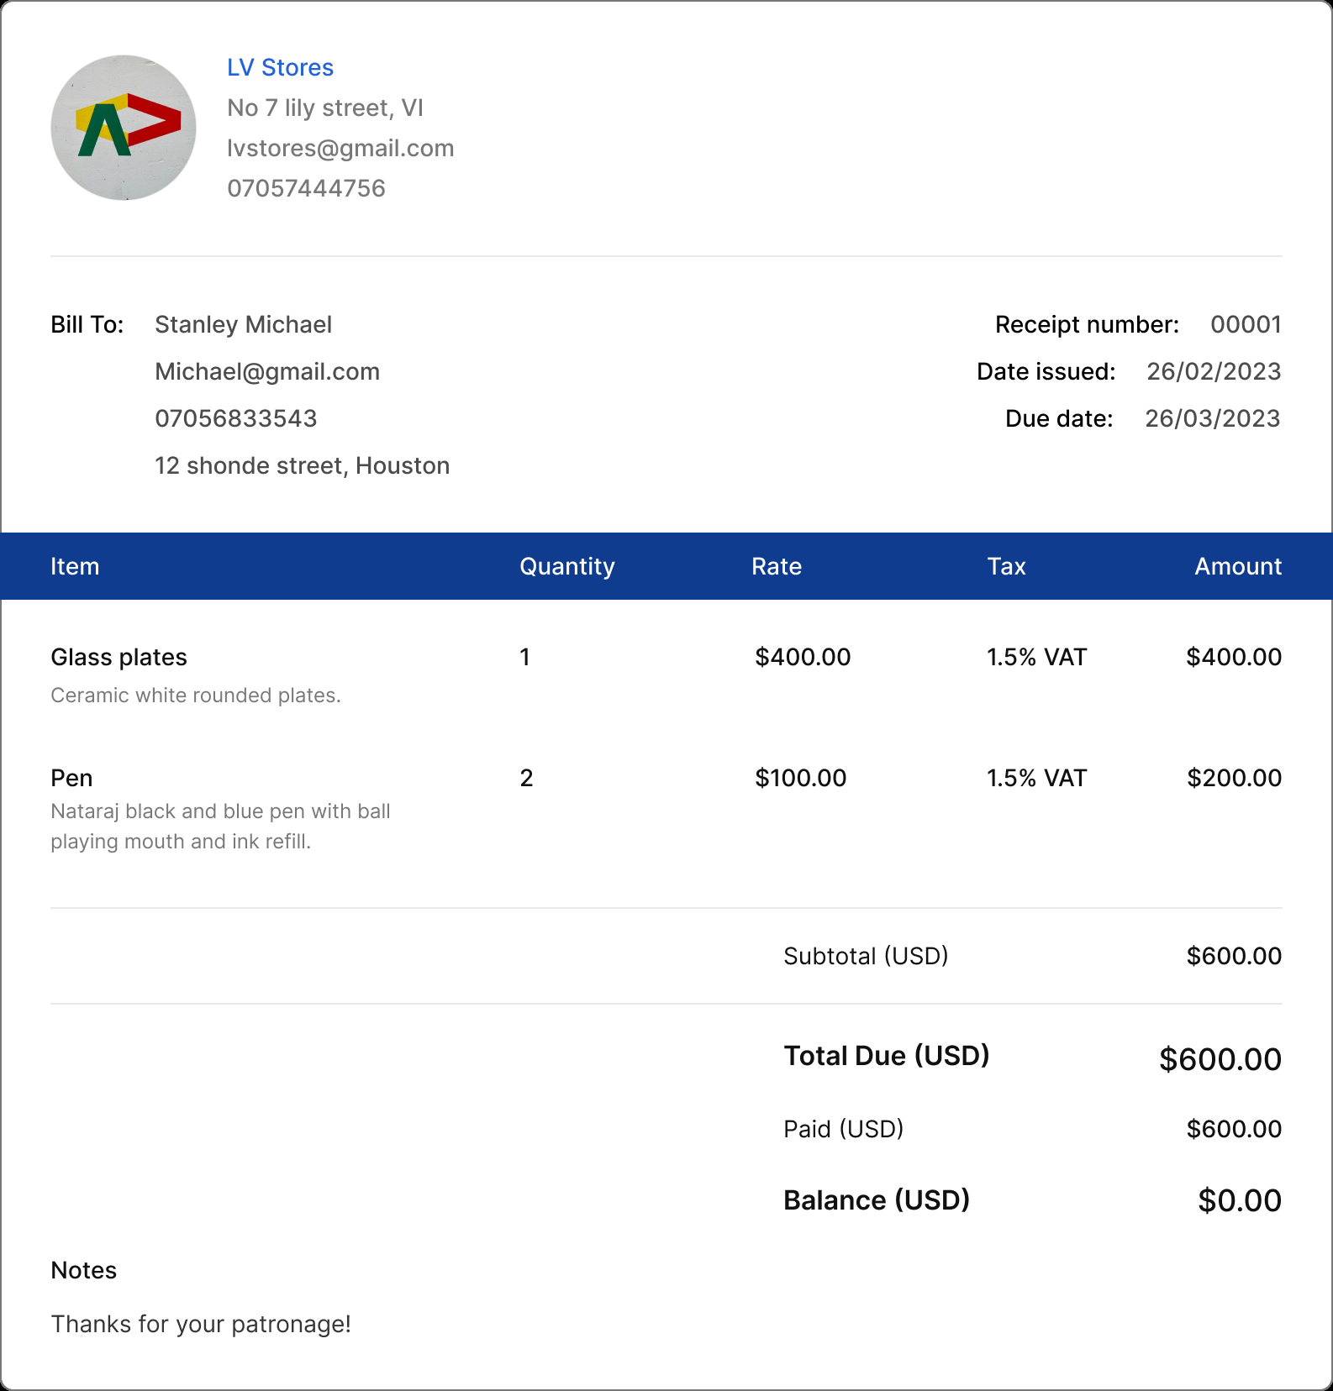
Task: Click the Subtotal (USD) amount
Action: 1233,956
